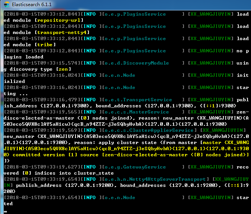Click 'indices into cluster_state' text
Screen dimensions: 251x214
point(74,173)
